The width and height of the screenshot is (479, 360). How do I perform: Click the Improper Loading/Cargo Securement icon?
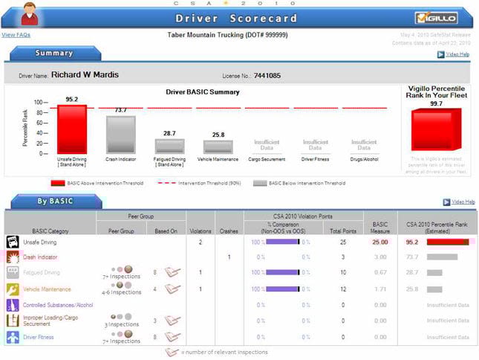pyautogui.click(x=13, y=321)
